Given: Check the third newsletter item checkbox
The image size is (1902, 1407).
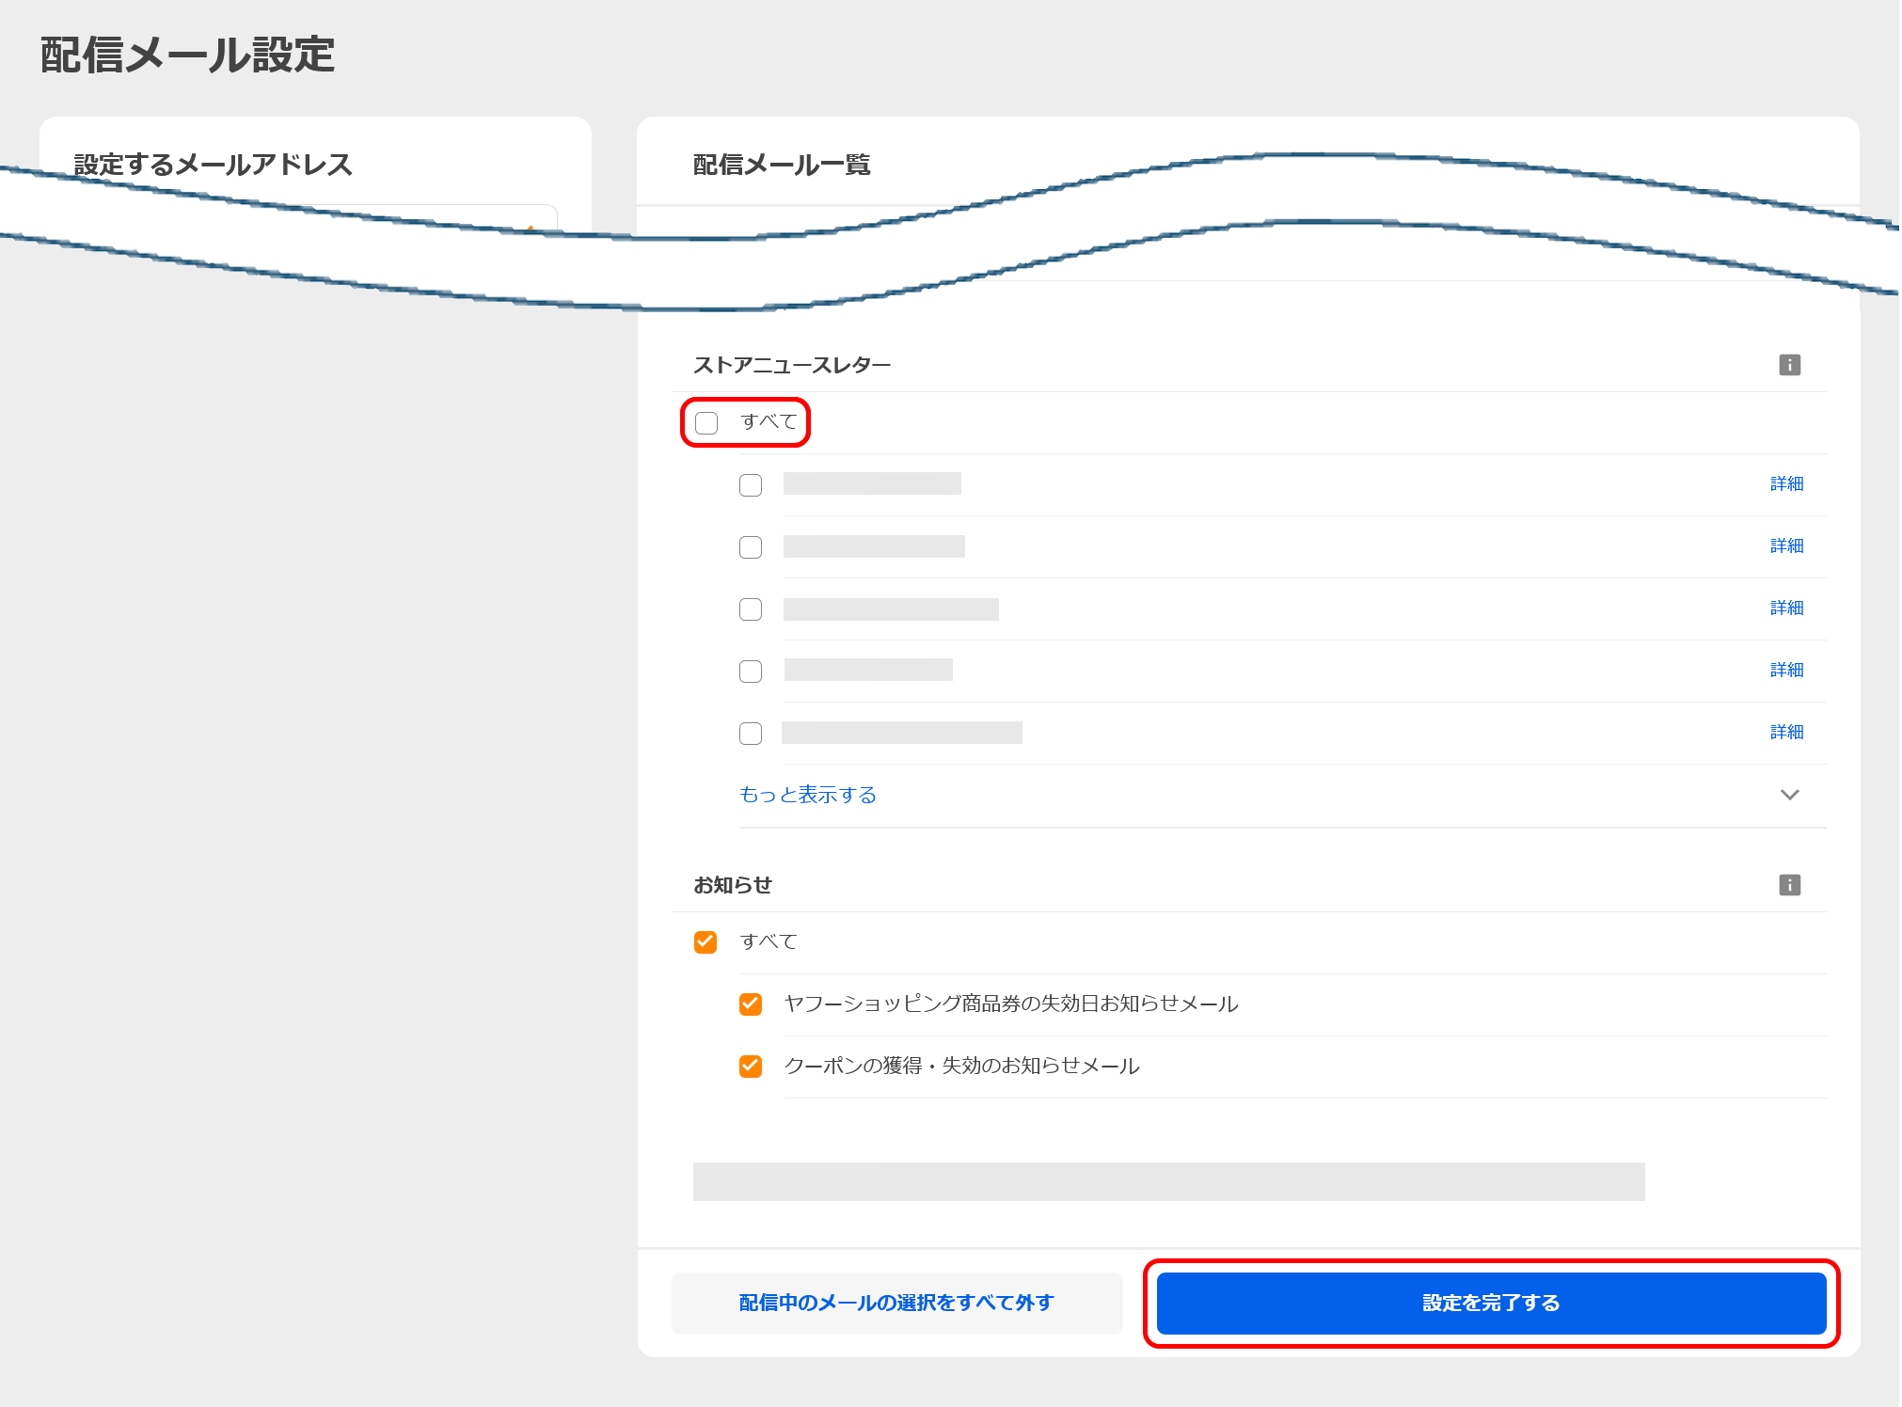Looking at the screenshot, I should pyautogui.click(x=750, y=609).
